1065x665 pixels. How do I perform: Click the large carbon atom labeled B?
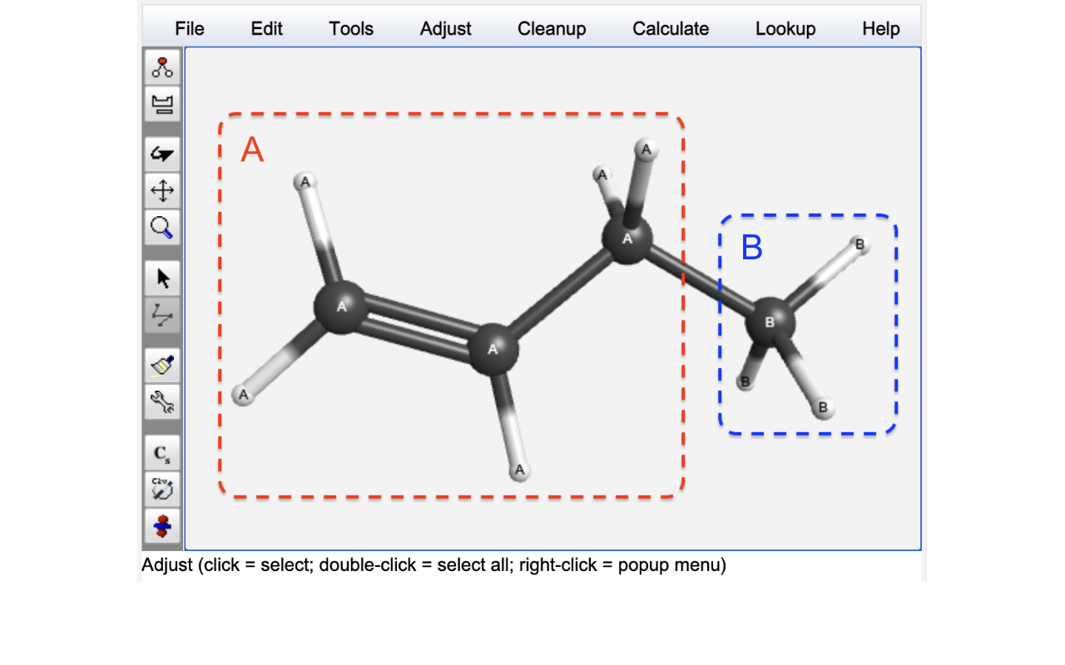(x=770, y=323)
